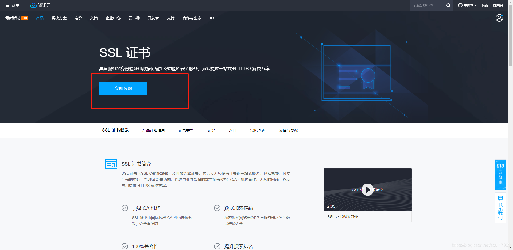Select the 文档与资源 tab

(288, 130)
